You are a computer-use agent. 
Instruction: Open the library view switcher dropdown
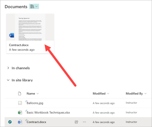pos(34,7)
